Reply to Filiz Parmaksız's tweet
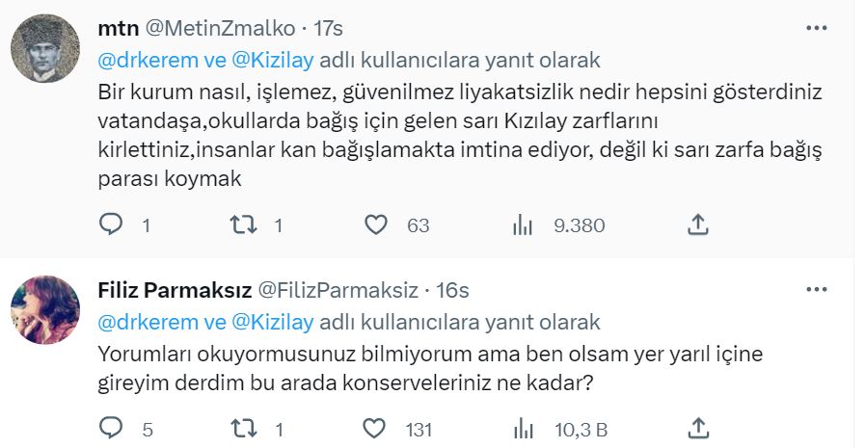The width and height of the screenshot is (865, 448). [x=113, y=428]
